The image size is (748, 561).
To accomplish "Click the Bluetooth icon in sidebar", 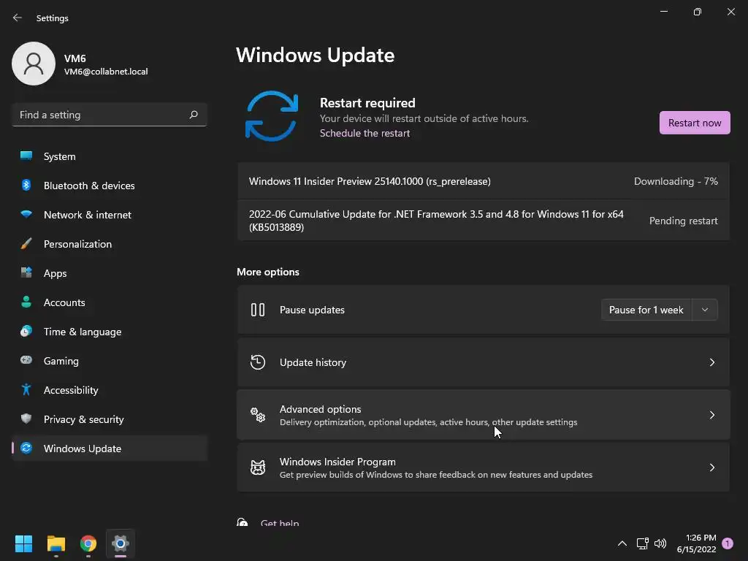I will click(x=26, y=185).
